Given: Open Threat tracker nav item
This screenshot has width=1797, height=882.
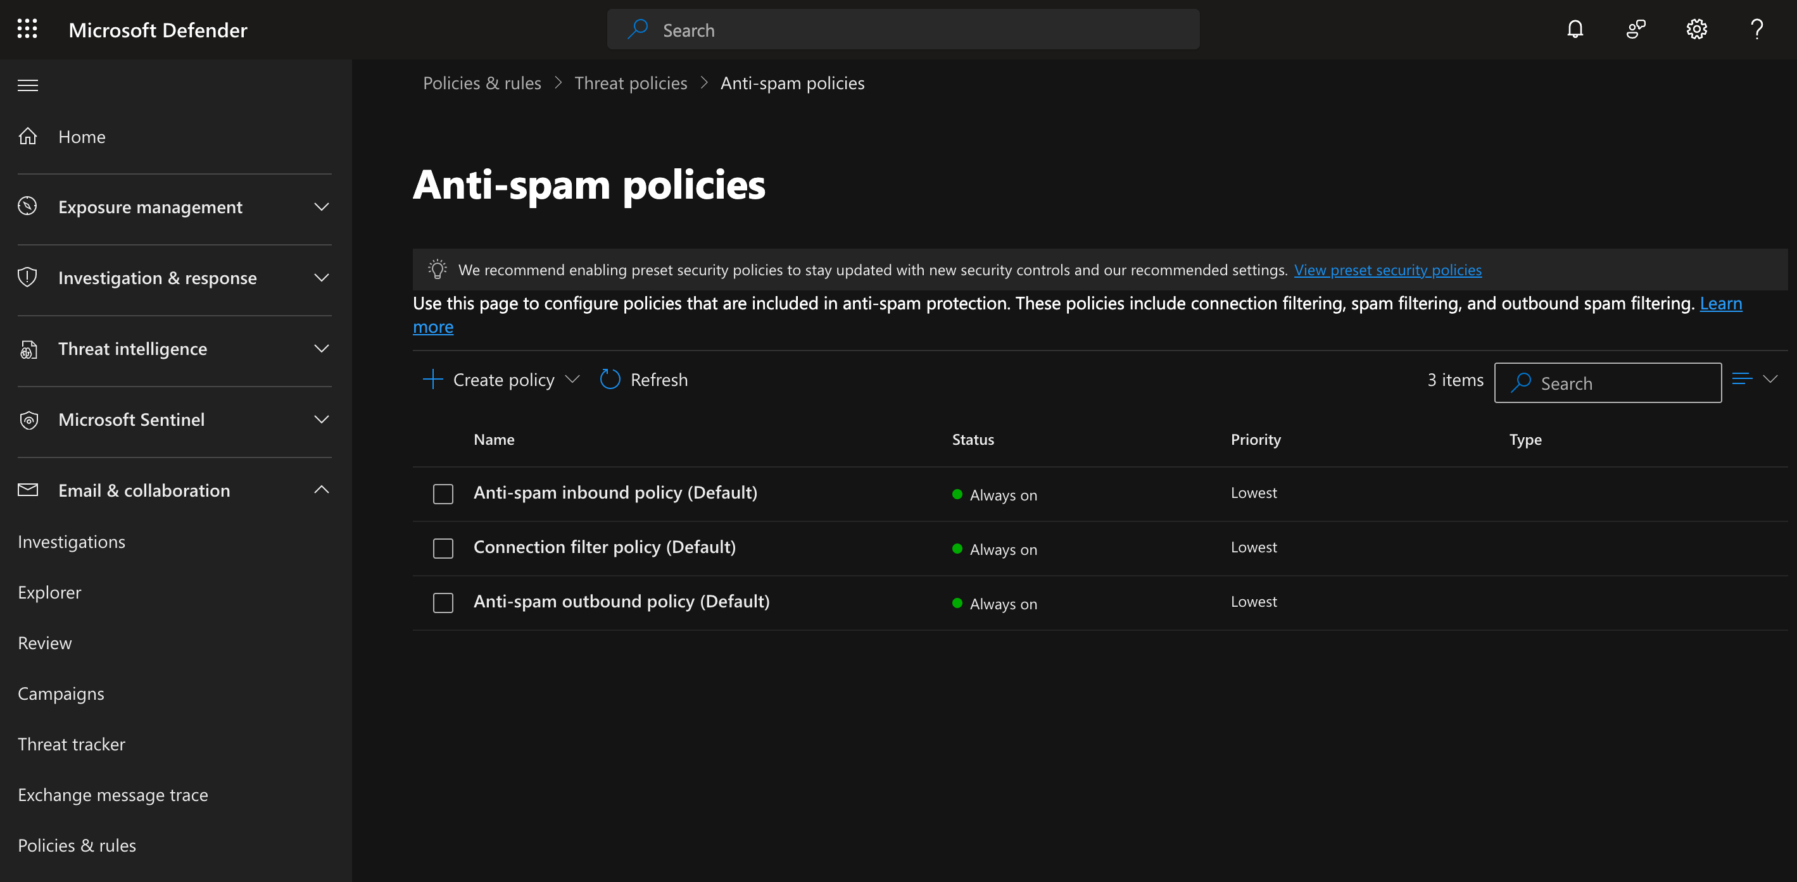Looking at the screenshot, I should [x=71, y=744].
